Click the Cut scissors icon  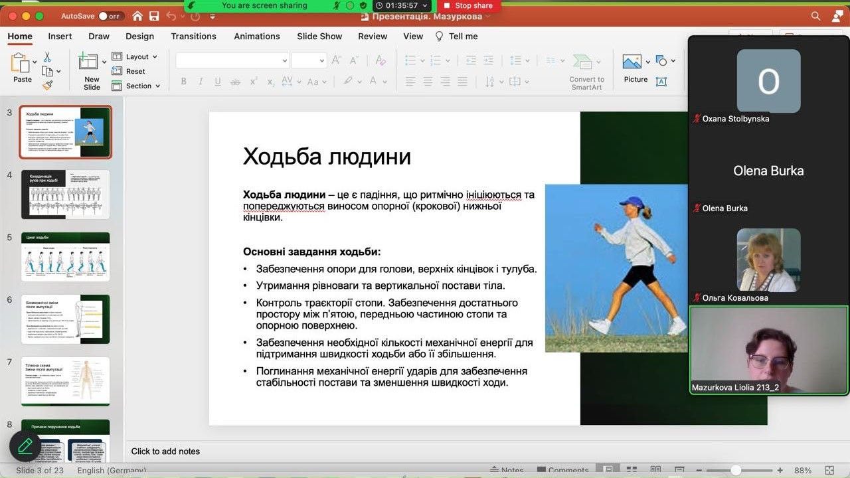48,57
